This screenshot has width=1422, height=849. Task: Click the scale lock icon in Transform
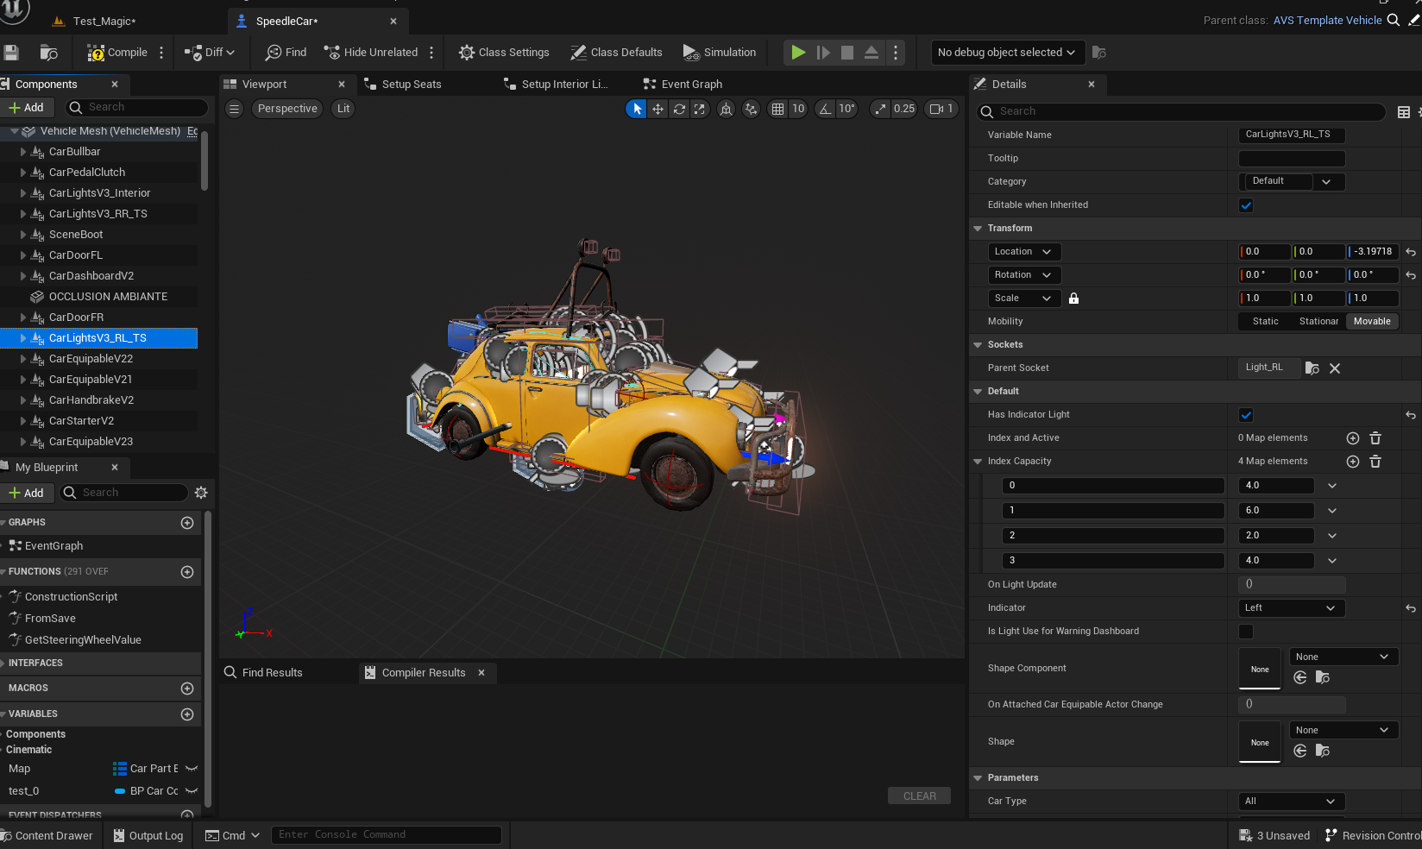(1073, 299)
